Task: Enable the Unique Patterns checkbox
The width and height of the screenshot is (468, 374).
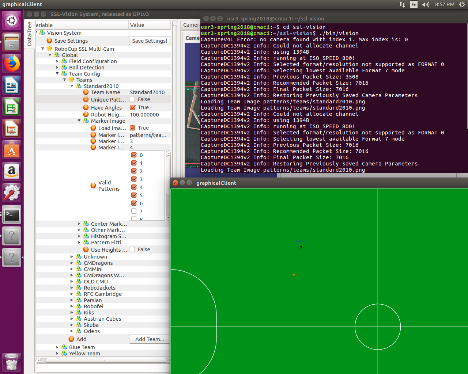Action: coord(132,99)
